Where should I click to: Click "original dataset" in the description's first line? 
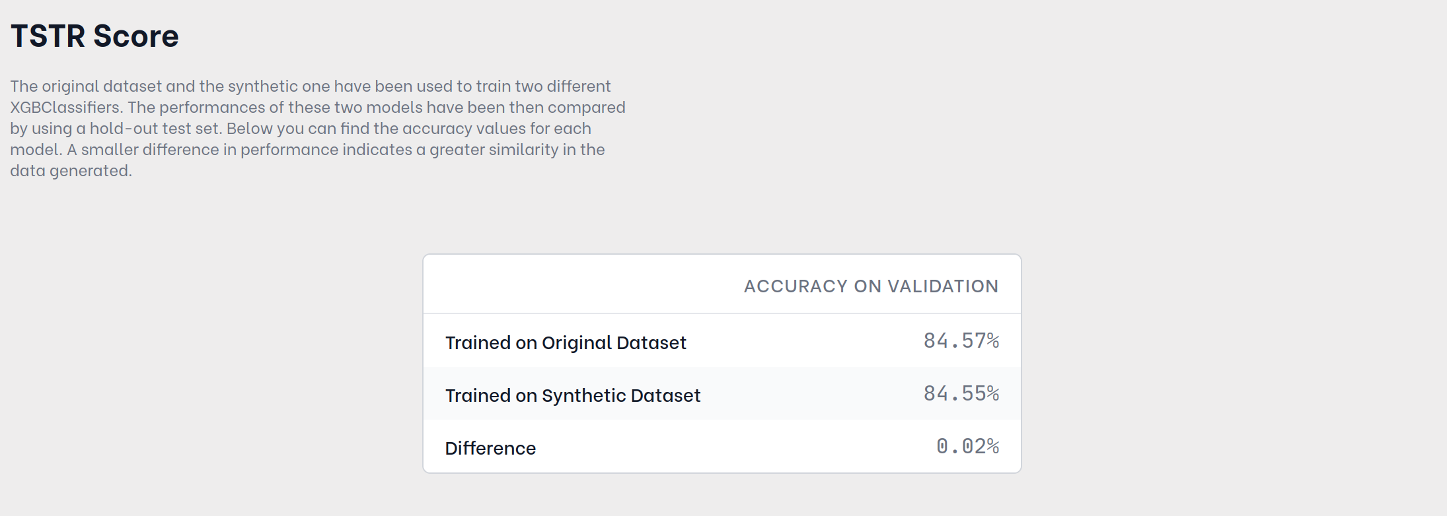102,86
